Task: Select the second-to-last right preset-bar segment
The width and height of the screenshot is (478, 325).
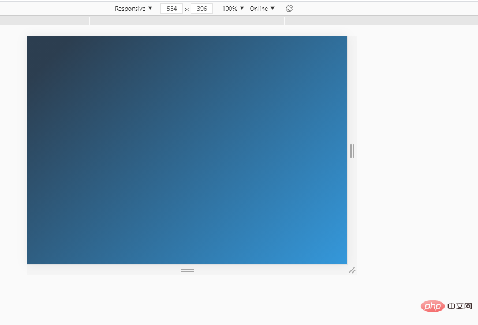Action: point(419,21)
